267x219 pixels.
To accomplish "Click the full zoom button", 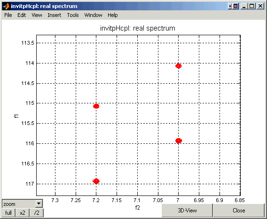I will point(8,213).
